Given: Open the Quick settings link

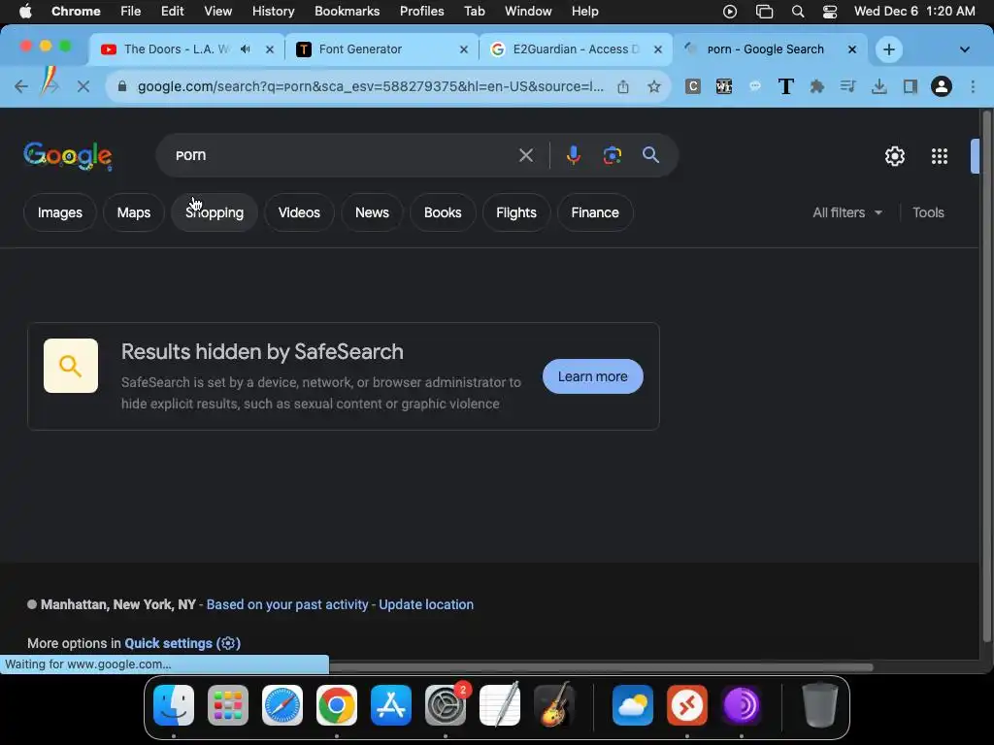Looking at the screenshot, I should point(182,643).
